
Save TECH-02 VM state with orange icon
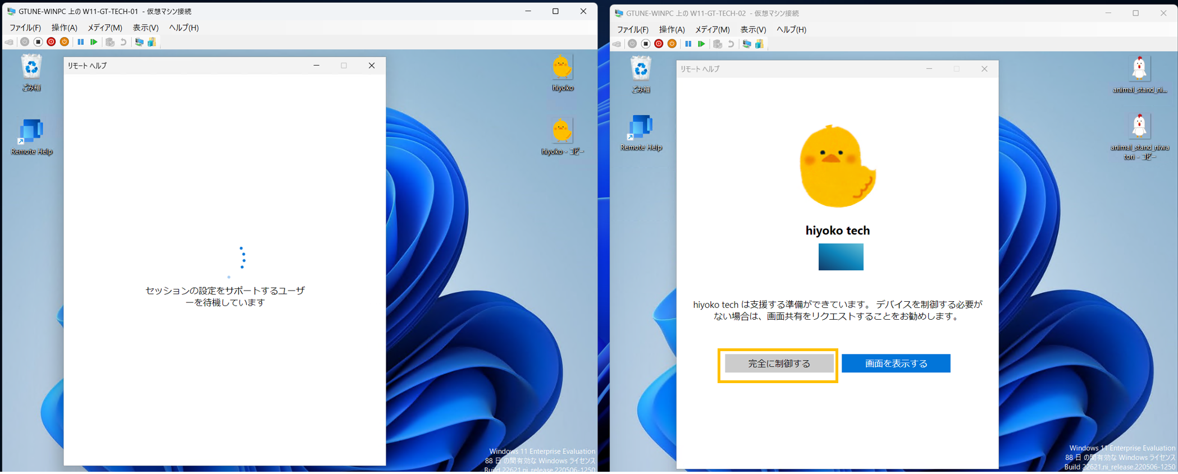pos(672,44)
